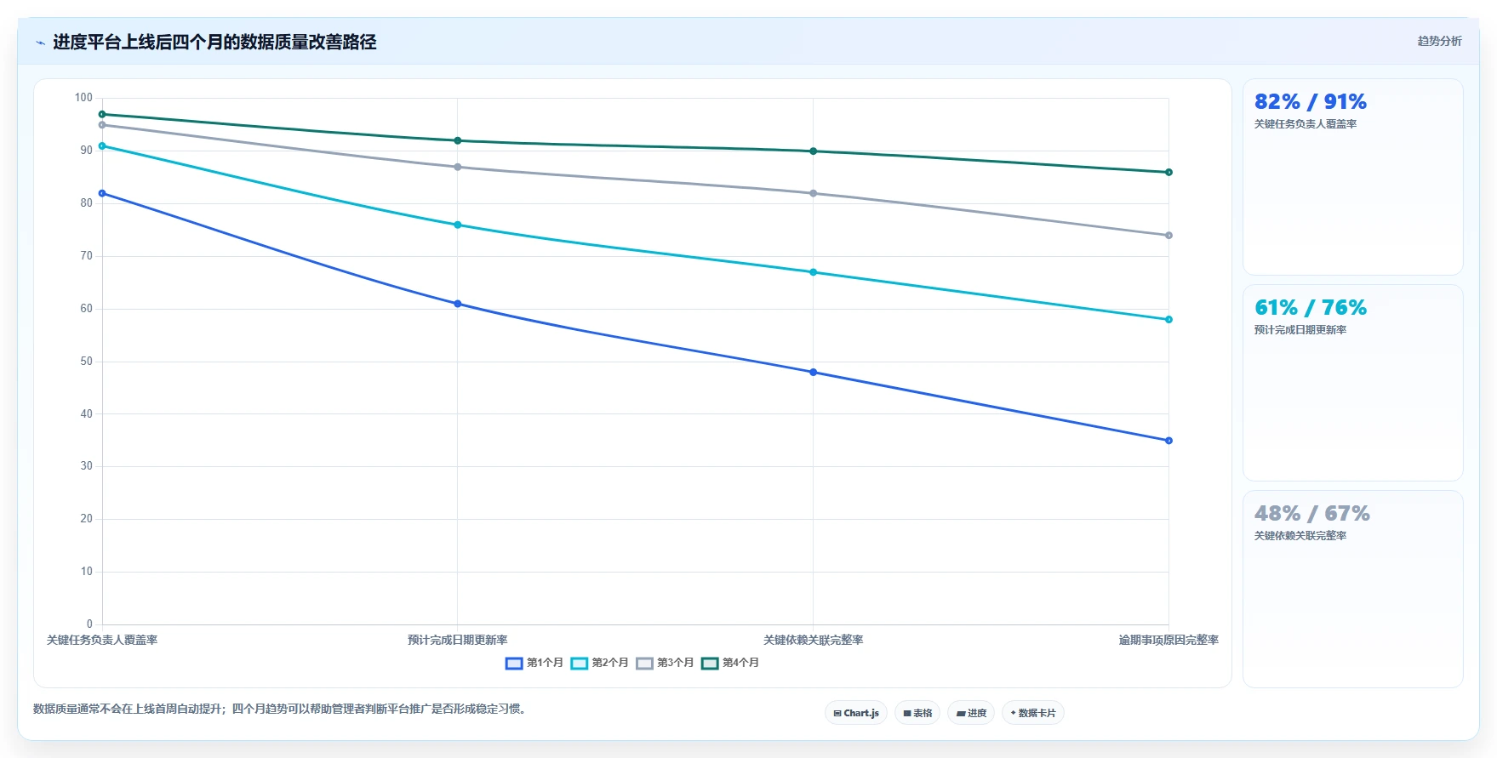Click the trend icon beside the chart title
The image size is (1497, 758).
(x=40, y=43)
